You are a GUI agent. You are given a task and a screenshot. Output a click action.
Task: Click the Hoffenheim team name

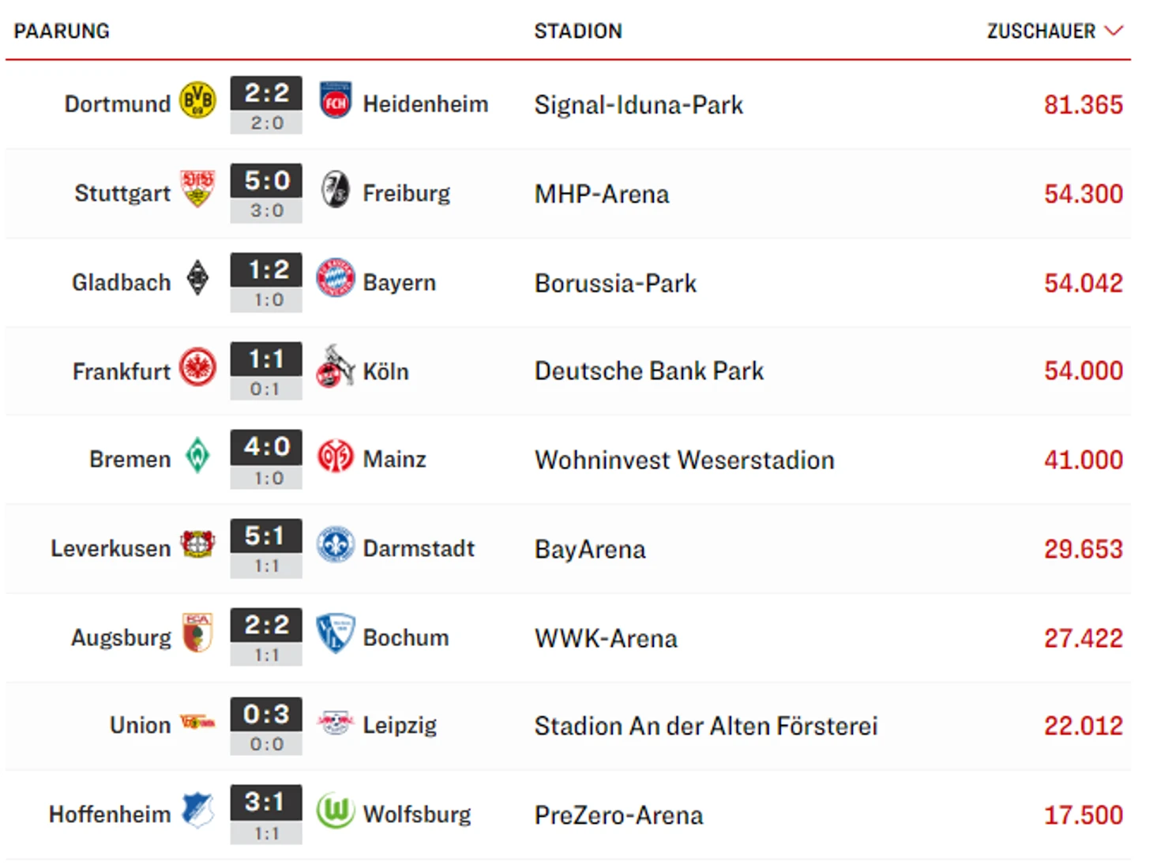pyautogui.click(x=110, y=814)
